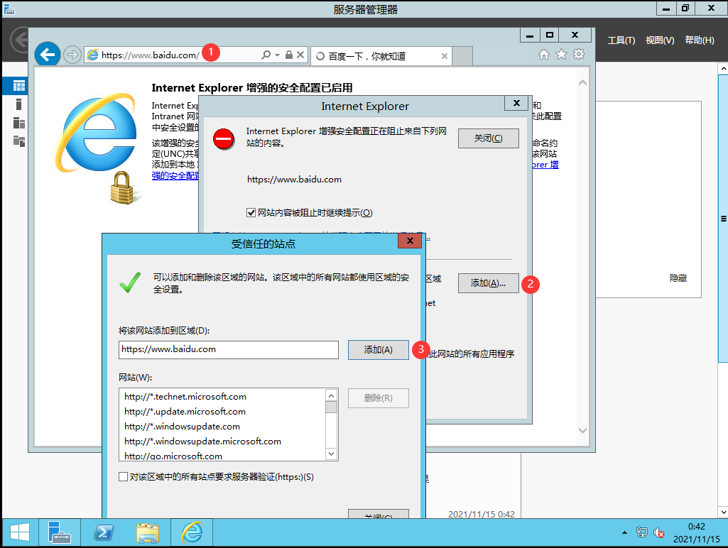Open the Internet Explorer settings gear icon
The height and width of the screenshot is (548, 728).
point(579,54)
